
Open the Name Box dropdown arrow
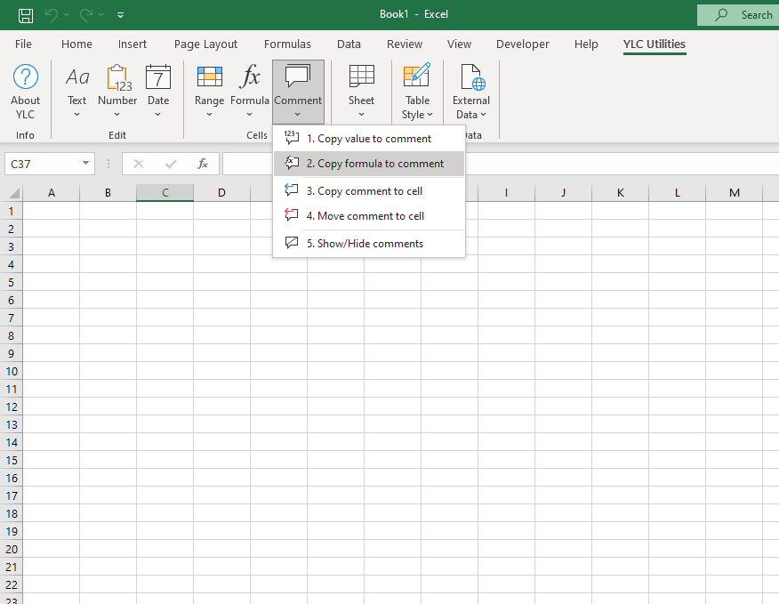tap(86, 164)
